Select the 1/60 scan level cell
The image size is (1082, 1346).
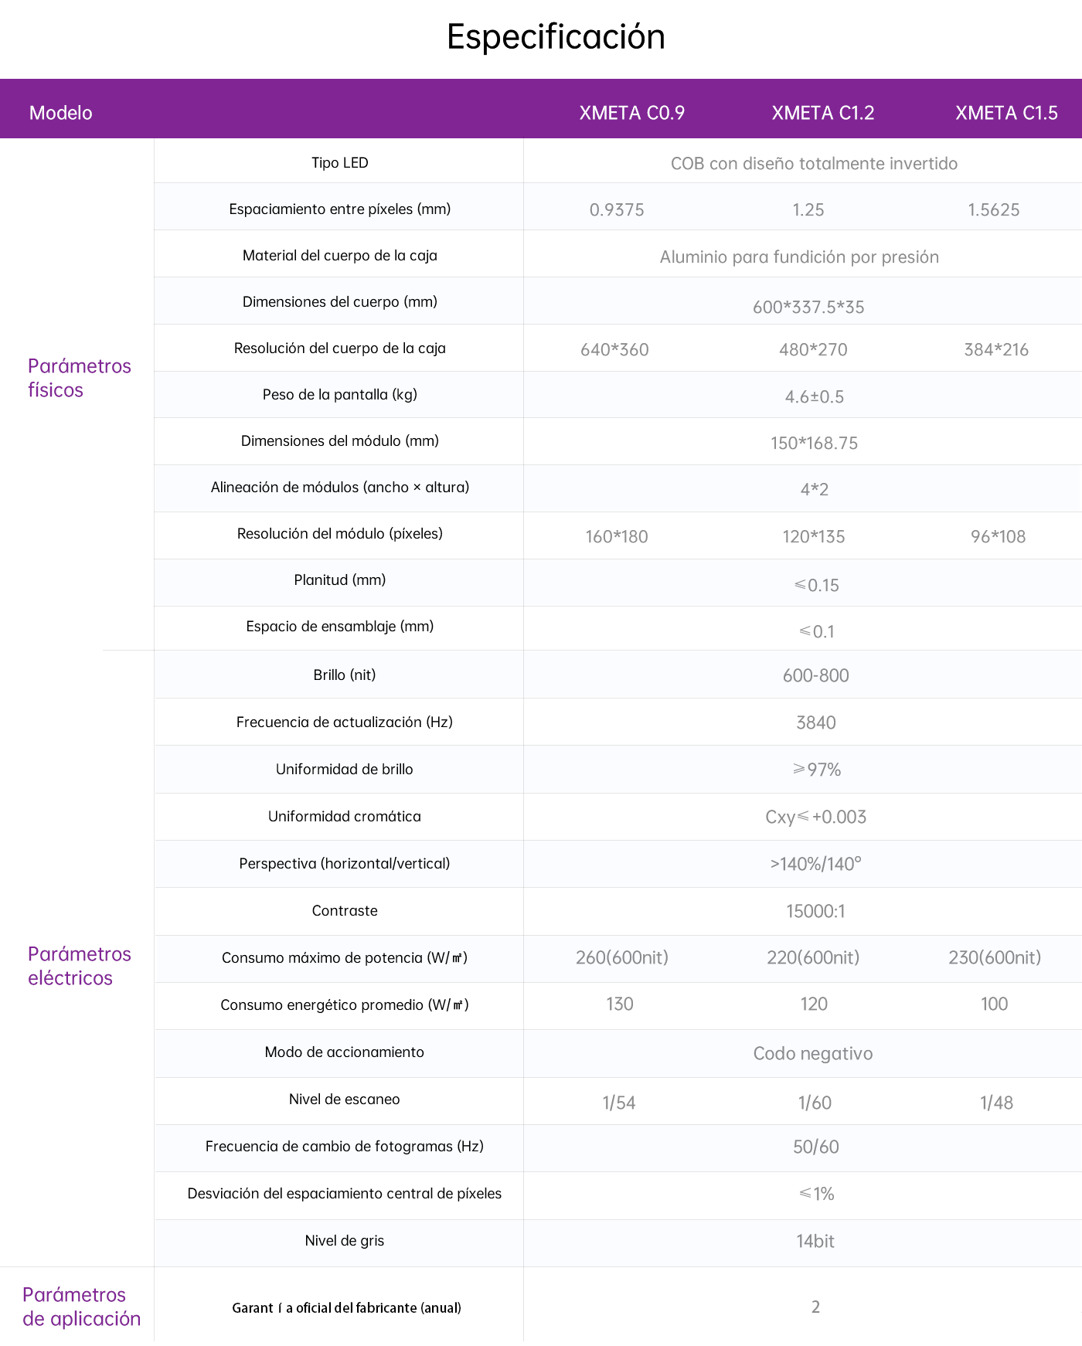[x=815, y=1103]
